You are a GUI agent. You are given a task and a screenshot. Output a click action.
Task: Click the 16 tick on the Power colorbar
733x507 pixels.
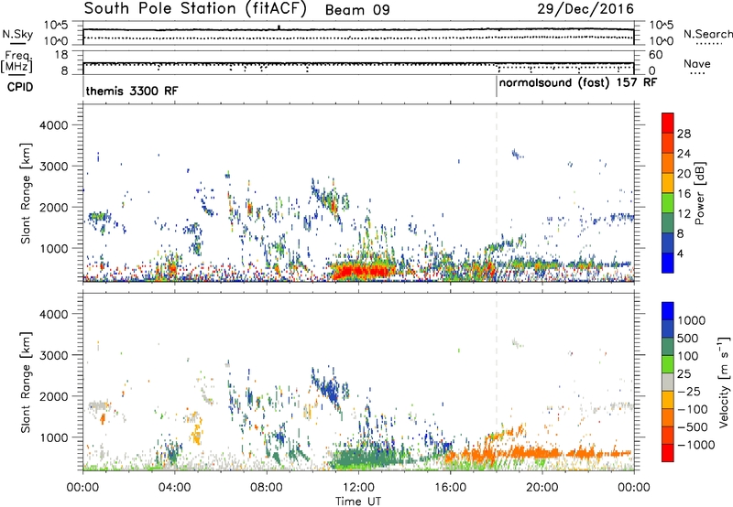[x=684, y=194]
